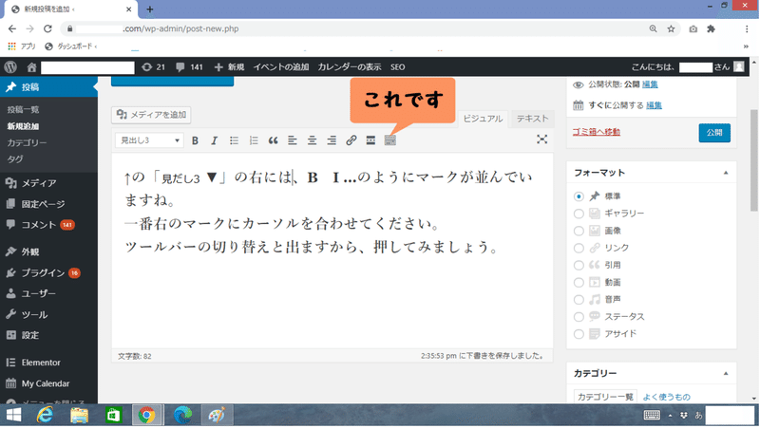Switch to the テキスト editor tab
Viewport: 760px width, 428px height.
pos(532,119)
